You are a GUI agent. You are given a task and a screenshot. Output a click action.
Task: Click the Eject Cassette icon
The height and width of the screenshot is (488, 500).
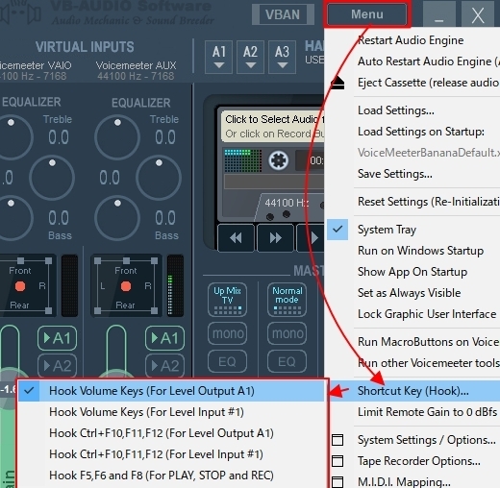pos(337,84)
